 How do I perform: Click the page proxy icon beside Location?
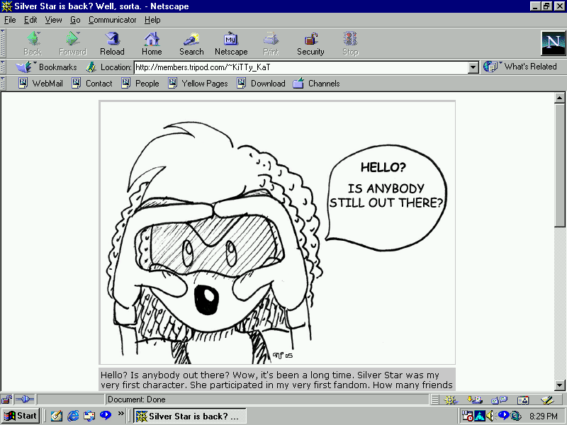click(x=91, y=67)
